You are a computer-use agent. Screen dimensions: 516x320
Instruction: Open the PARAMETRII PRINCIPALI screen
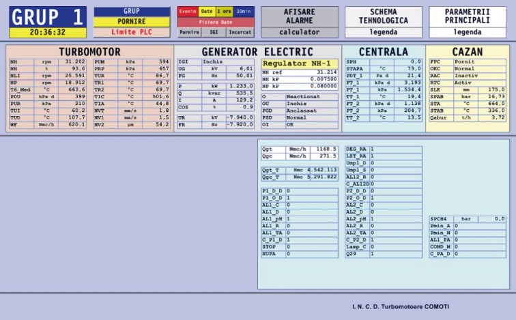(468, 16)
